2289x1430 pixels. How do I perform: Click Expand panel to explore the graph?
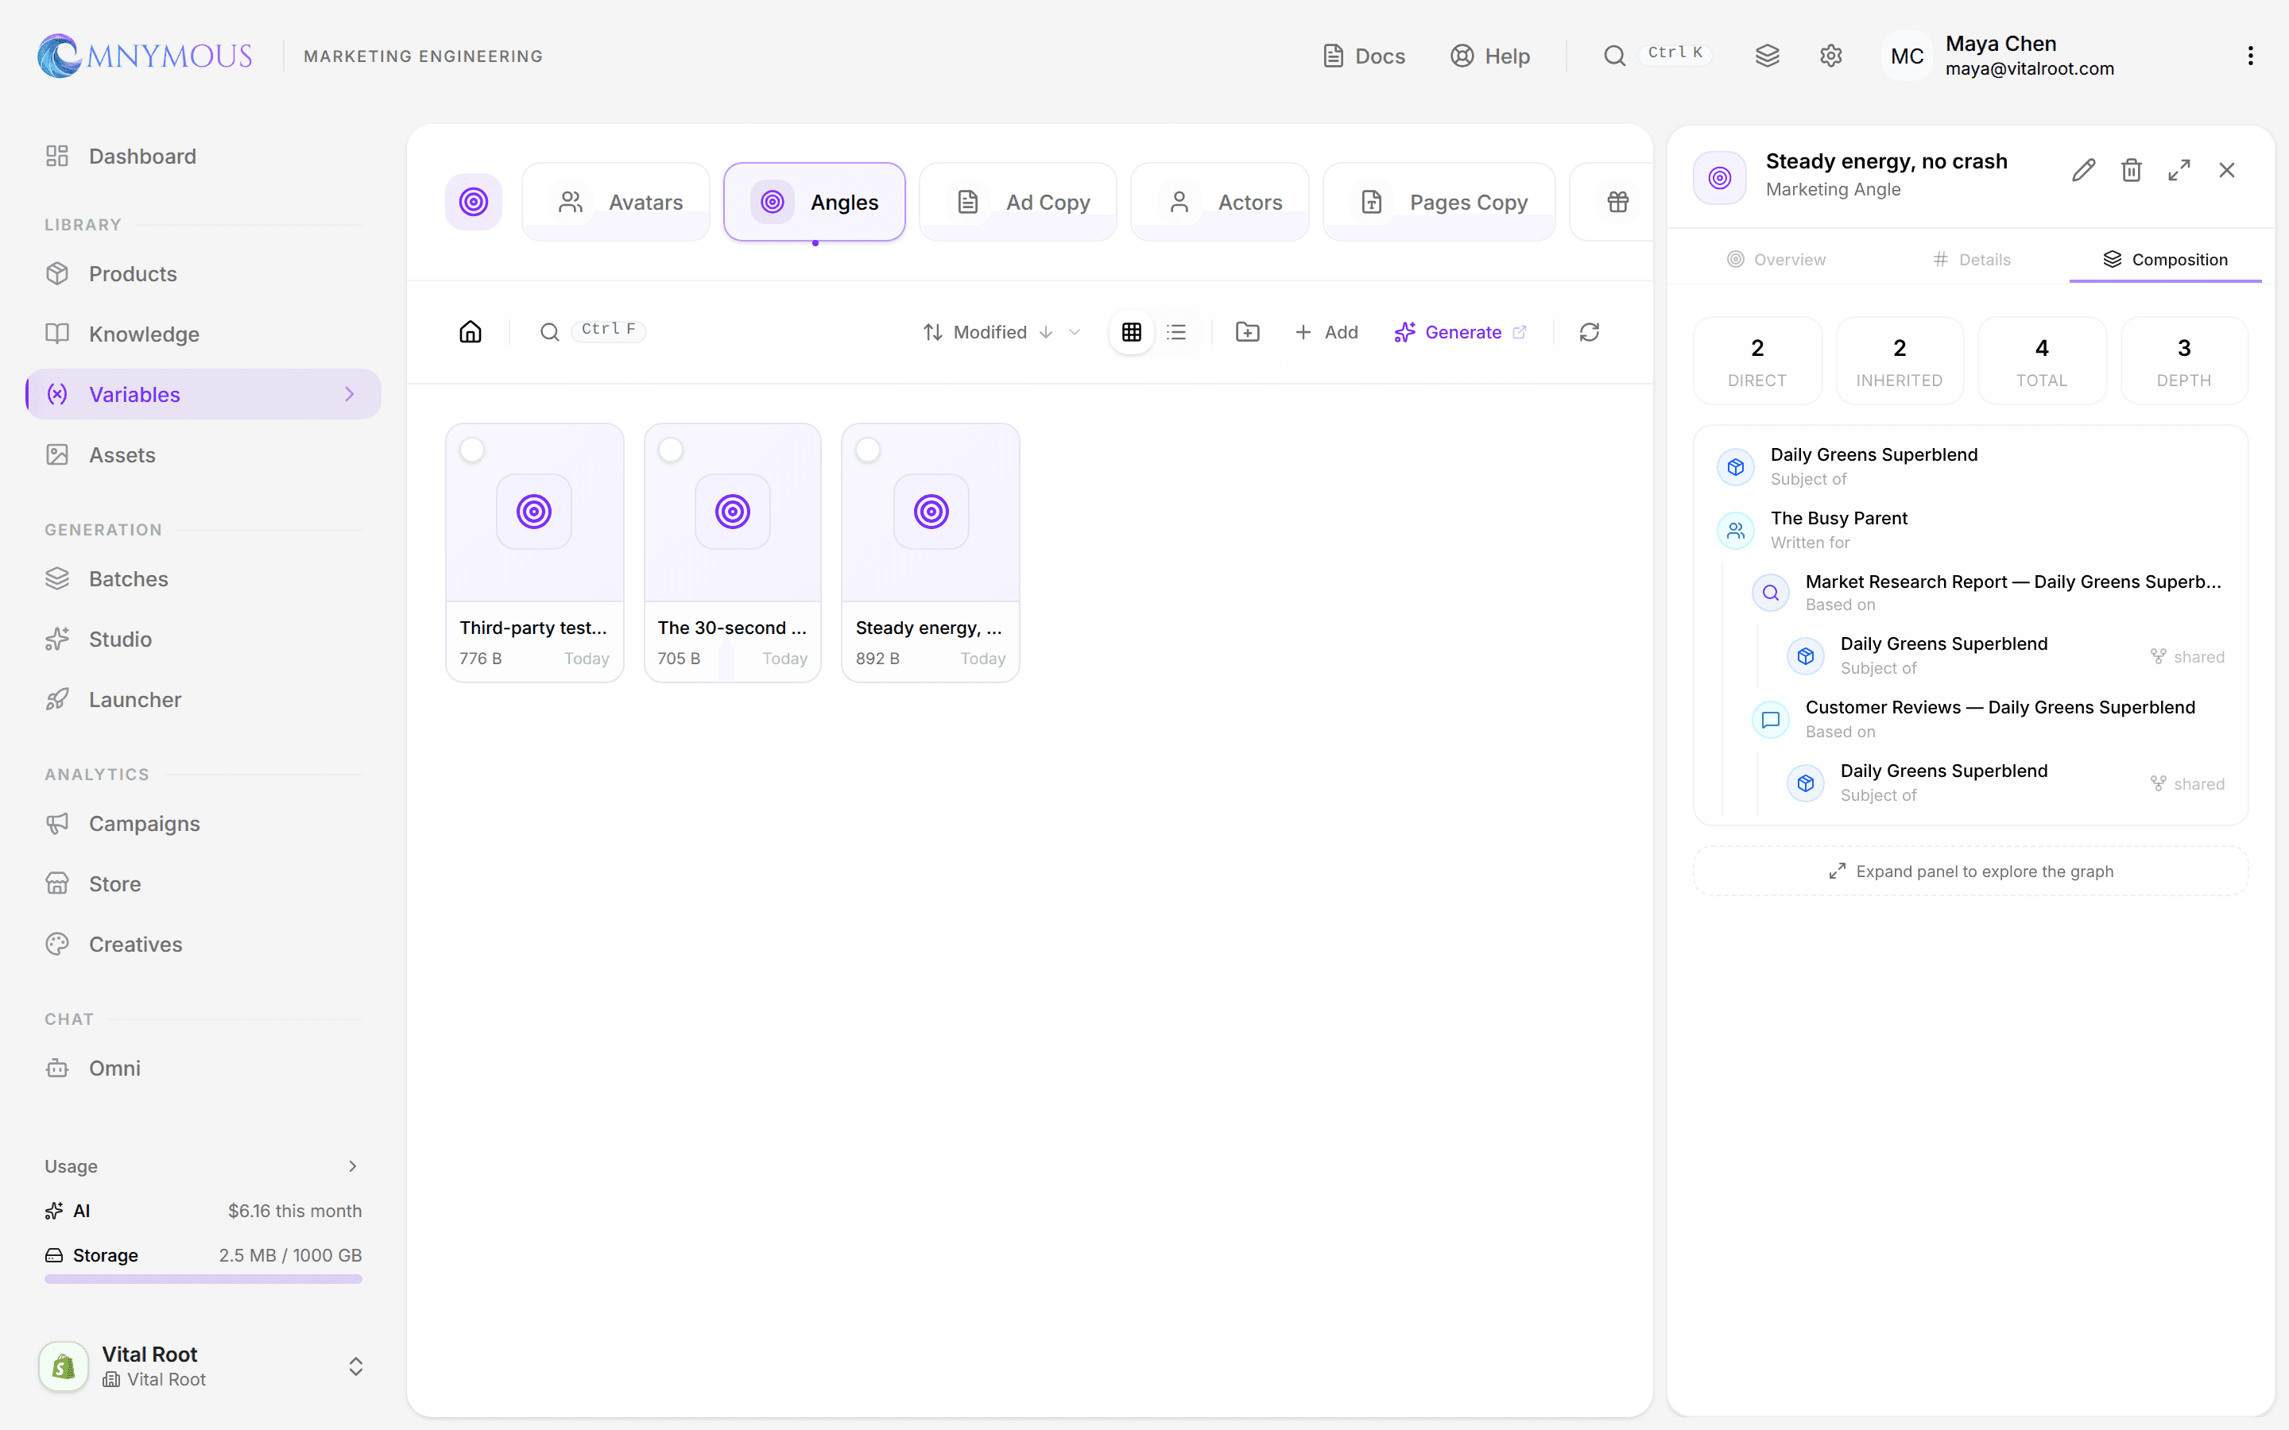click(x=1970, y=871)
